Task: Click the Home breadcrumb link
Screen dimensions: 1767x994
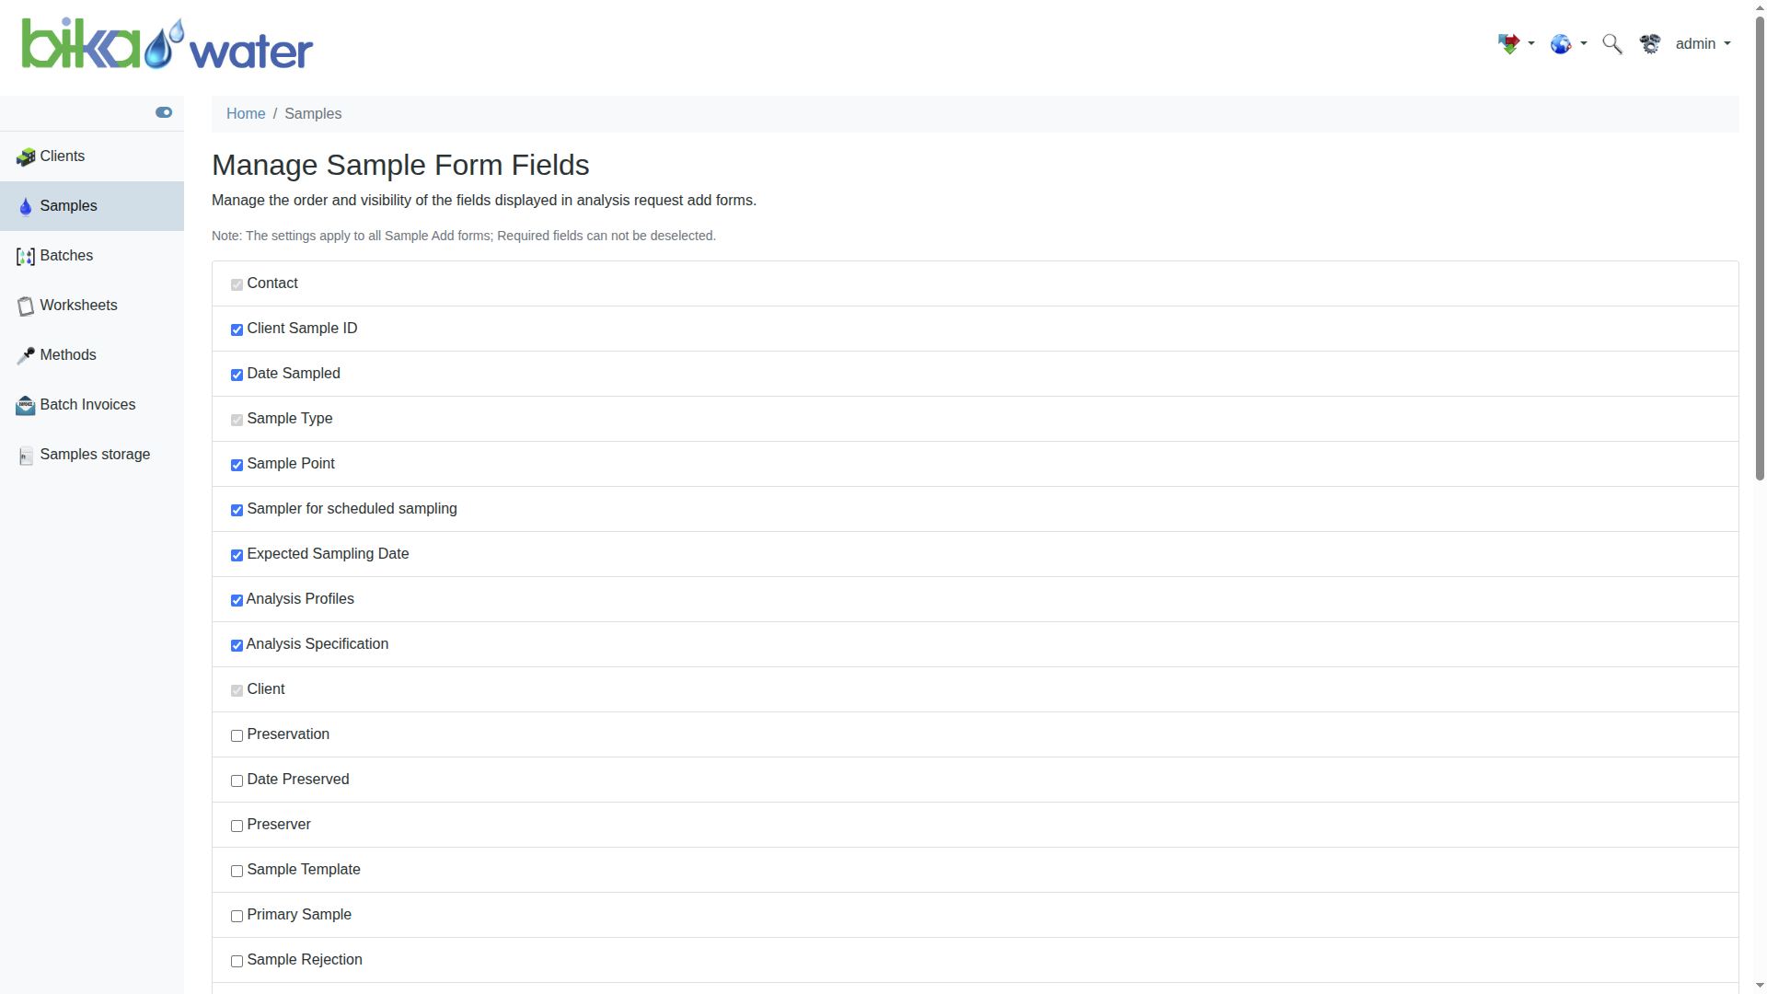Action: (246, 114)
